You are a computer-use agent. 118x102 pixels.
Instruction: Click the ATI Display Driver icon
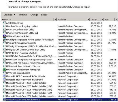[x=4, y=23]
